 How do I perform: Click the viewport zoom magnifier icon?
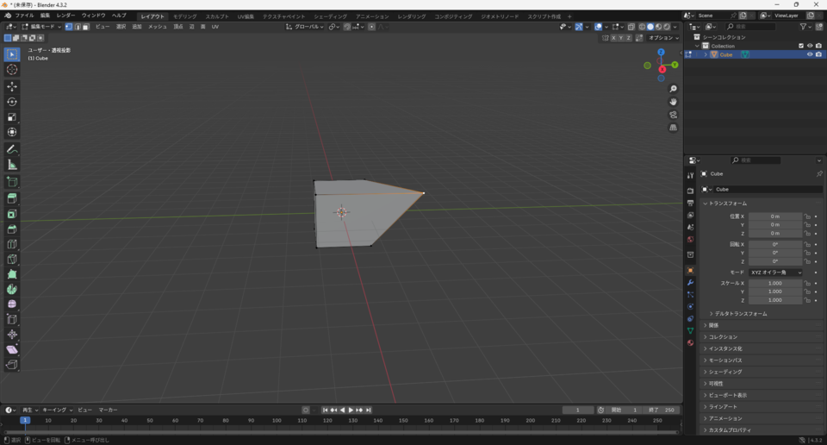point(673,89)
